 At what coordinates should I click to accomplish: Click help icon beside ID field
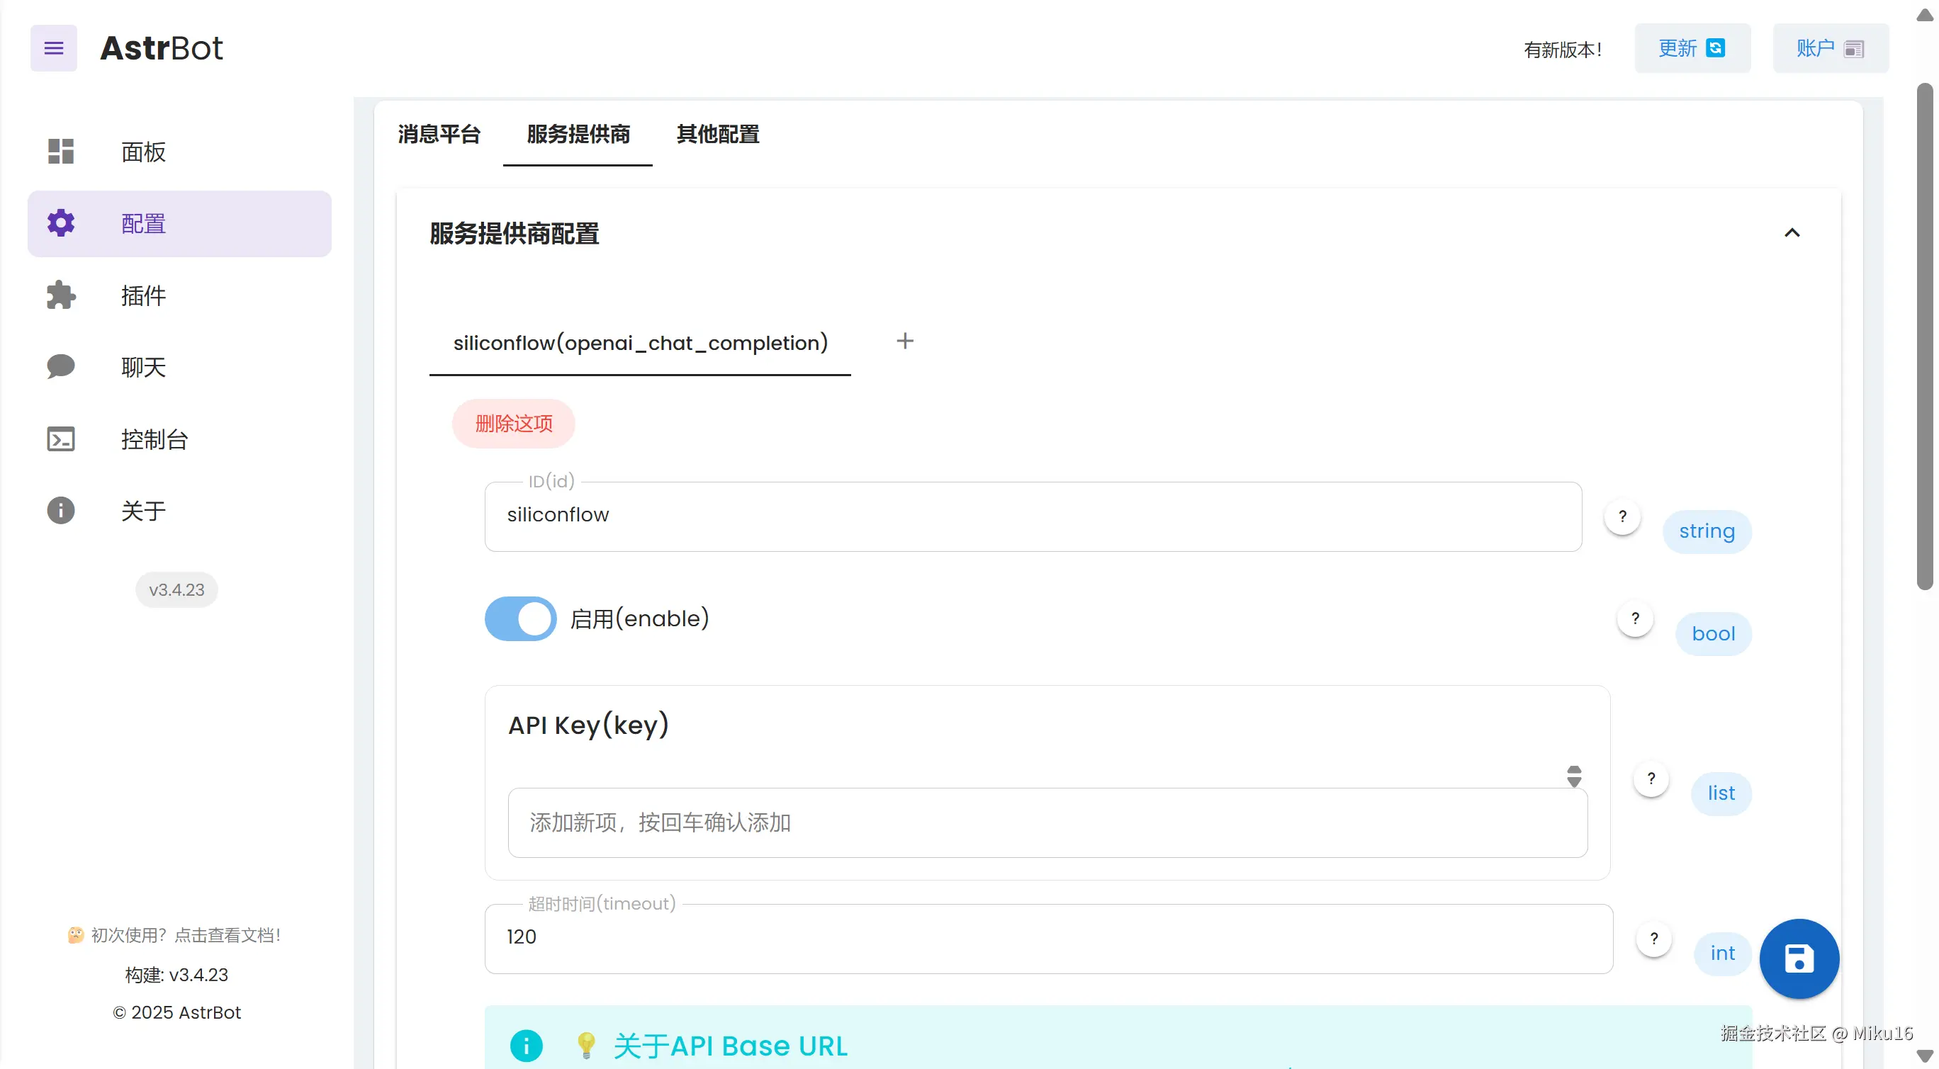[x=1622, y=516]
